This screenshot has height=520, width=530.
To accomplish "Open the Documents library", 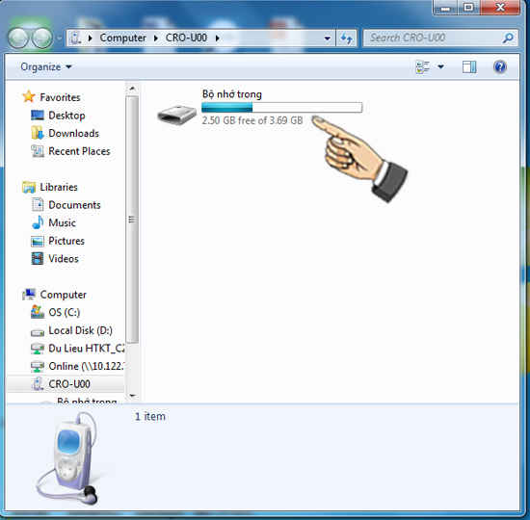I will (74, 205).
